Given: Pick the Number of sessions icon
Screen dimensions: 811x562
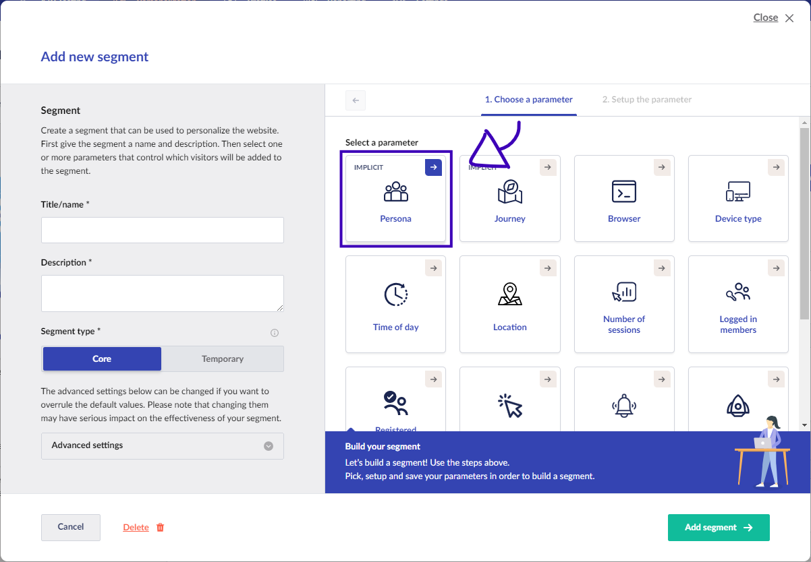Looking at the screenshot, I should pyautogui.click(x=624, y=292).
